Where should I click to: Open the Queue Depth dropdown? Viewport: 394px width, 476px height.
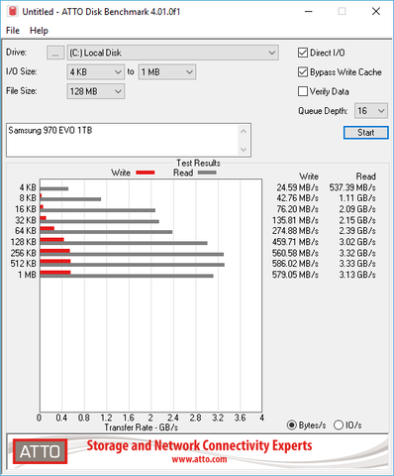coord(371,111)
